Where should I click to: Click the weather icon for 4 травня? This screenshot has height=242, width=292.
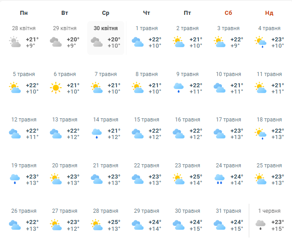pos(260,42)
